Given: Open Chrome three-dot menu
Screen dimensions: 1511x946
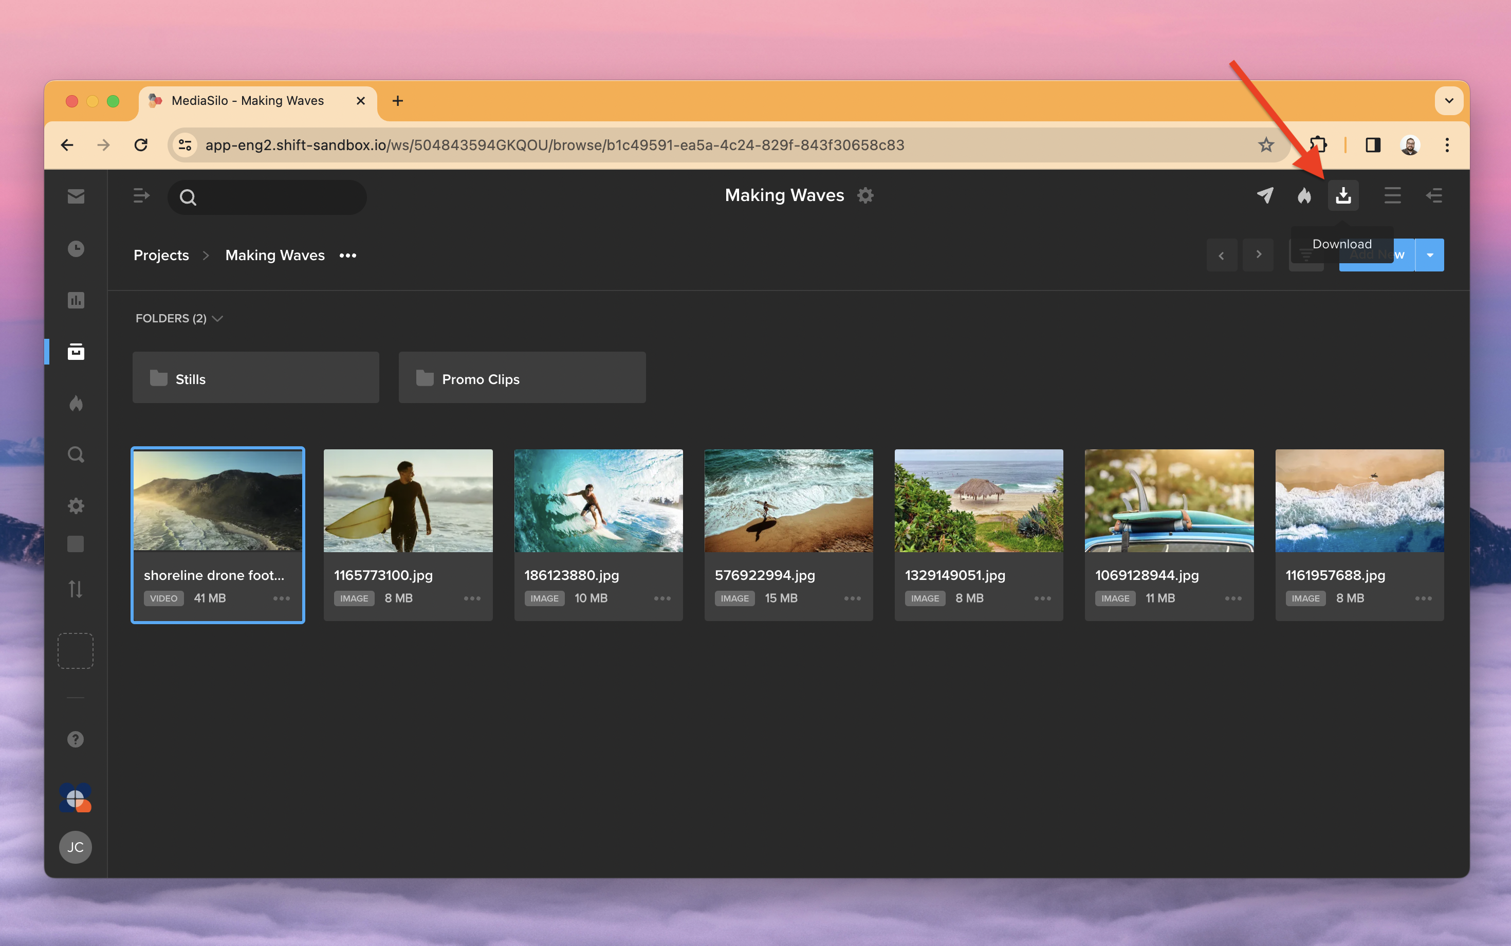Looking at the screenshot, I should [x=1447, y=145].
